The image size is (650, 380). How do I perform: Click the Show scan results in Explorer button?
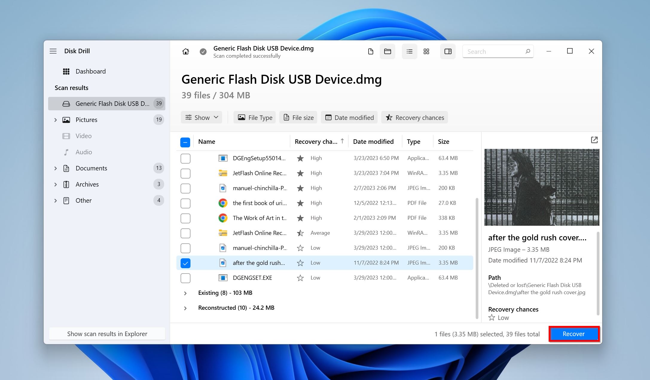tap(107, 334)
